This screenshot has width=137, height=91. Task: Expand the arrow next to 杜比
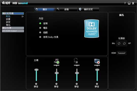[23, 16]
